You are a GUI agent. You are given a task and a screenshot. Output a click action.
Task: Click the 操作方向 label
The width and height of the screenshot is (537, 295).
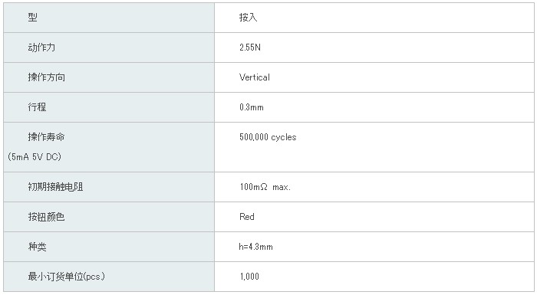[x=46, y=77]
